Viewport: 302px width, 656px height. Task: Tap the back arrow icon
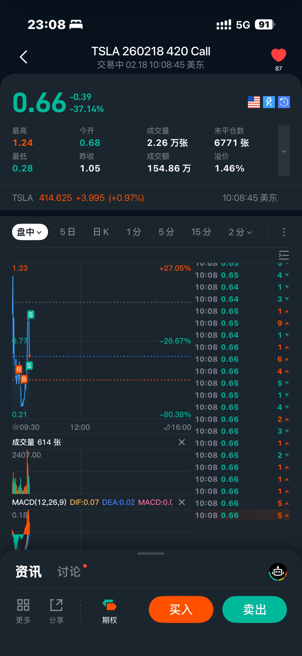[23, 57]
